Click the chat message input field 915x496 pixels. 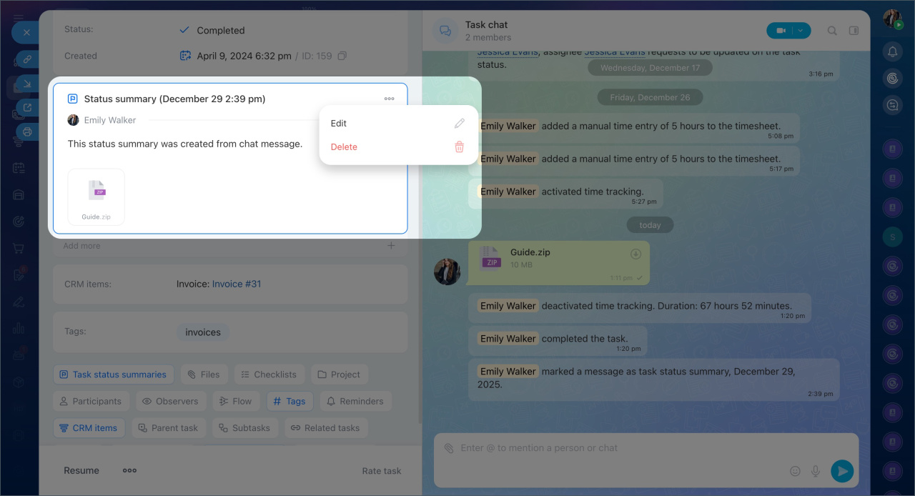[x=615, y=448]
